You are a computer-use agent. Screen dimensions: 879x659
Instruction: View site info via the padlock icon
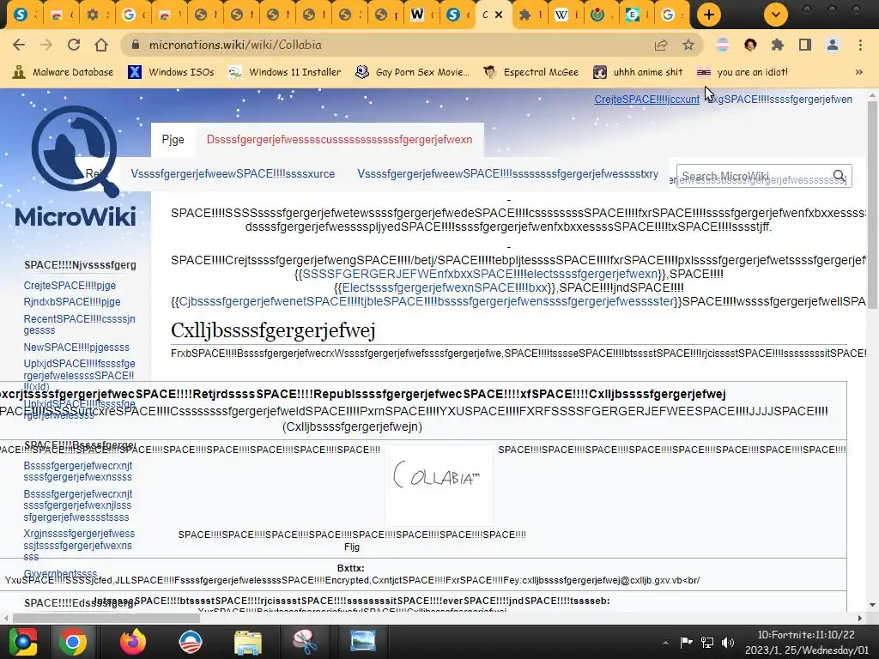tap(135, 45)
